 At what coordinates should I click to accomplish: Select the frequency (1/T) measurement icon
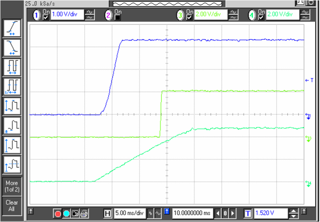click(12, 87)
